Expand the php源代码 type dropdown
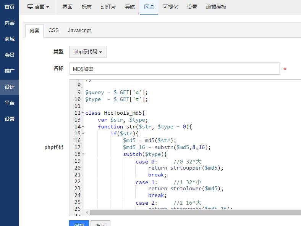301x226 pixels. click(88, 52)
